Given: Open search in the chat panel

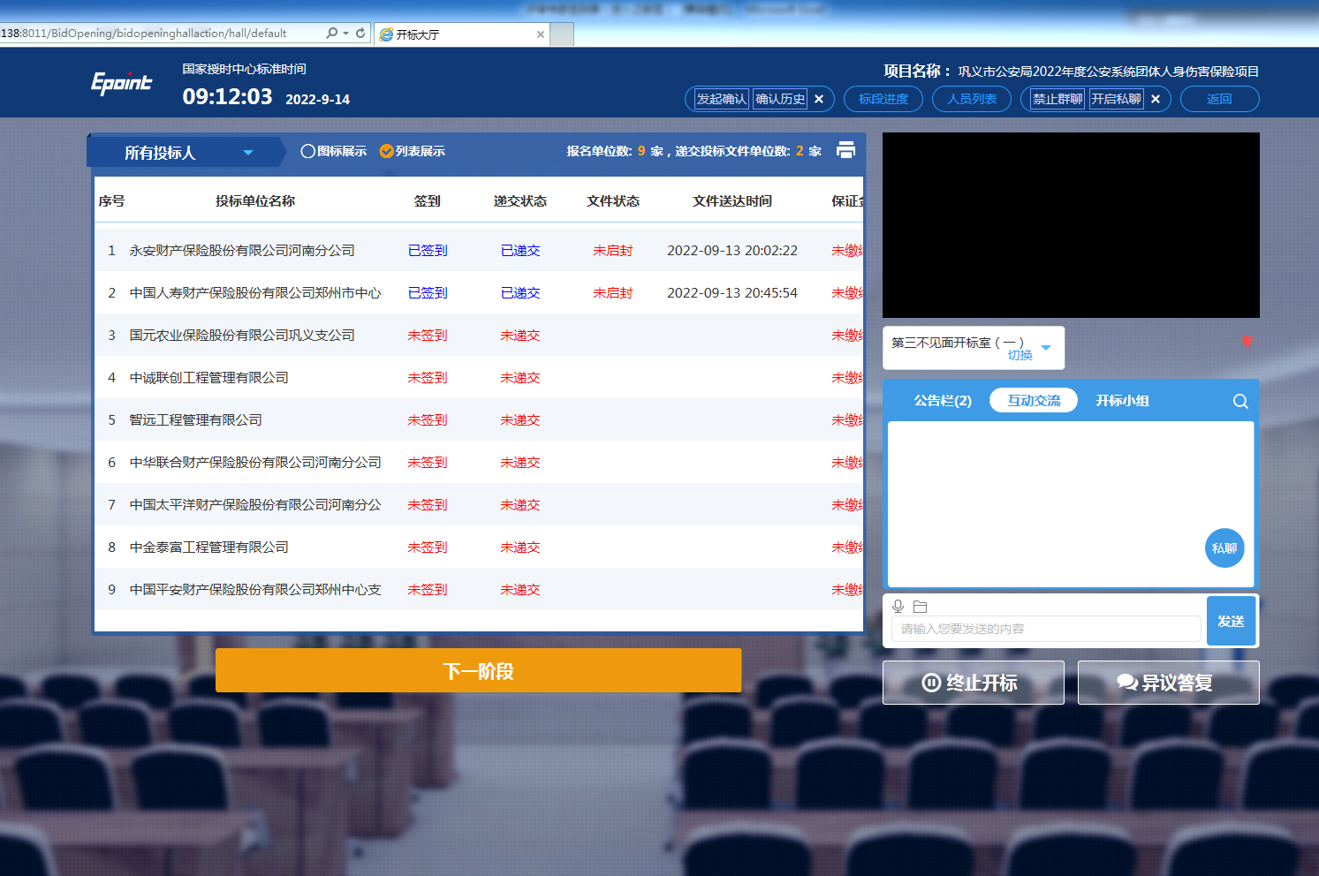Looking at the screenshot, I should click(x=1240, y=401).
